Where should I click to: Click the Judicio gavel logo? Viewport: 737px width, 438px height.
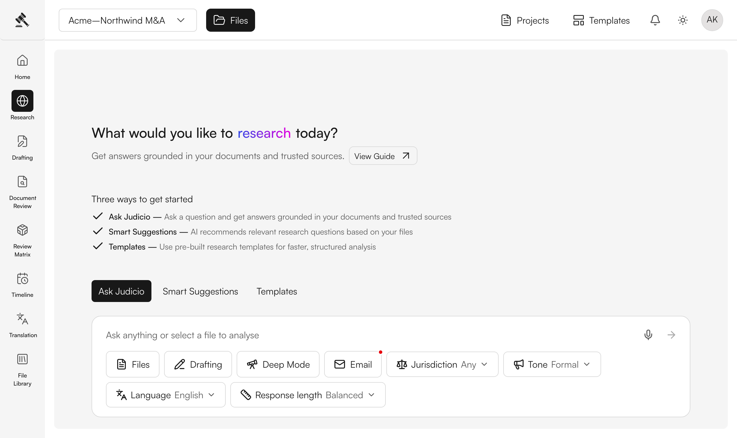(x=22, y=20)
